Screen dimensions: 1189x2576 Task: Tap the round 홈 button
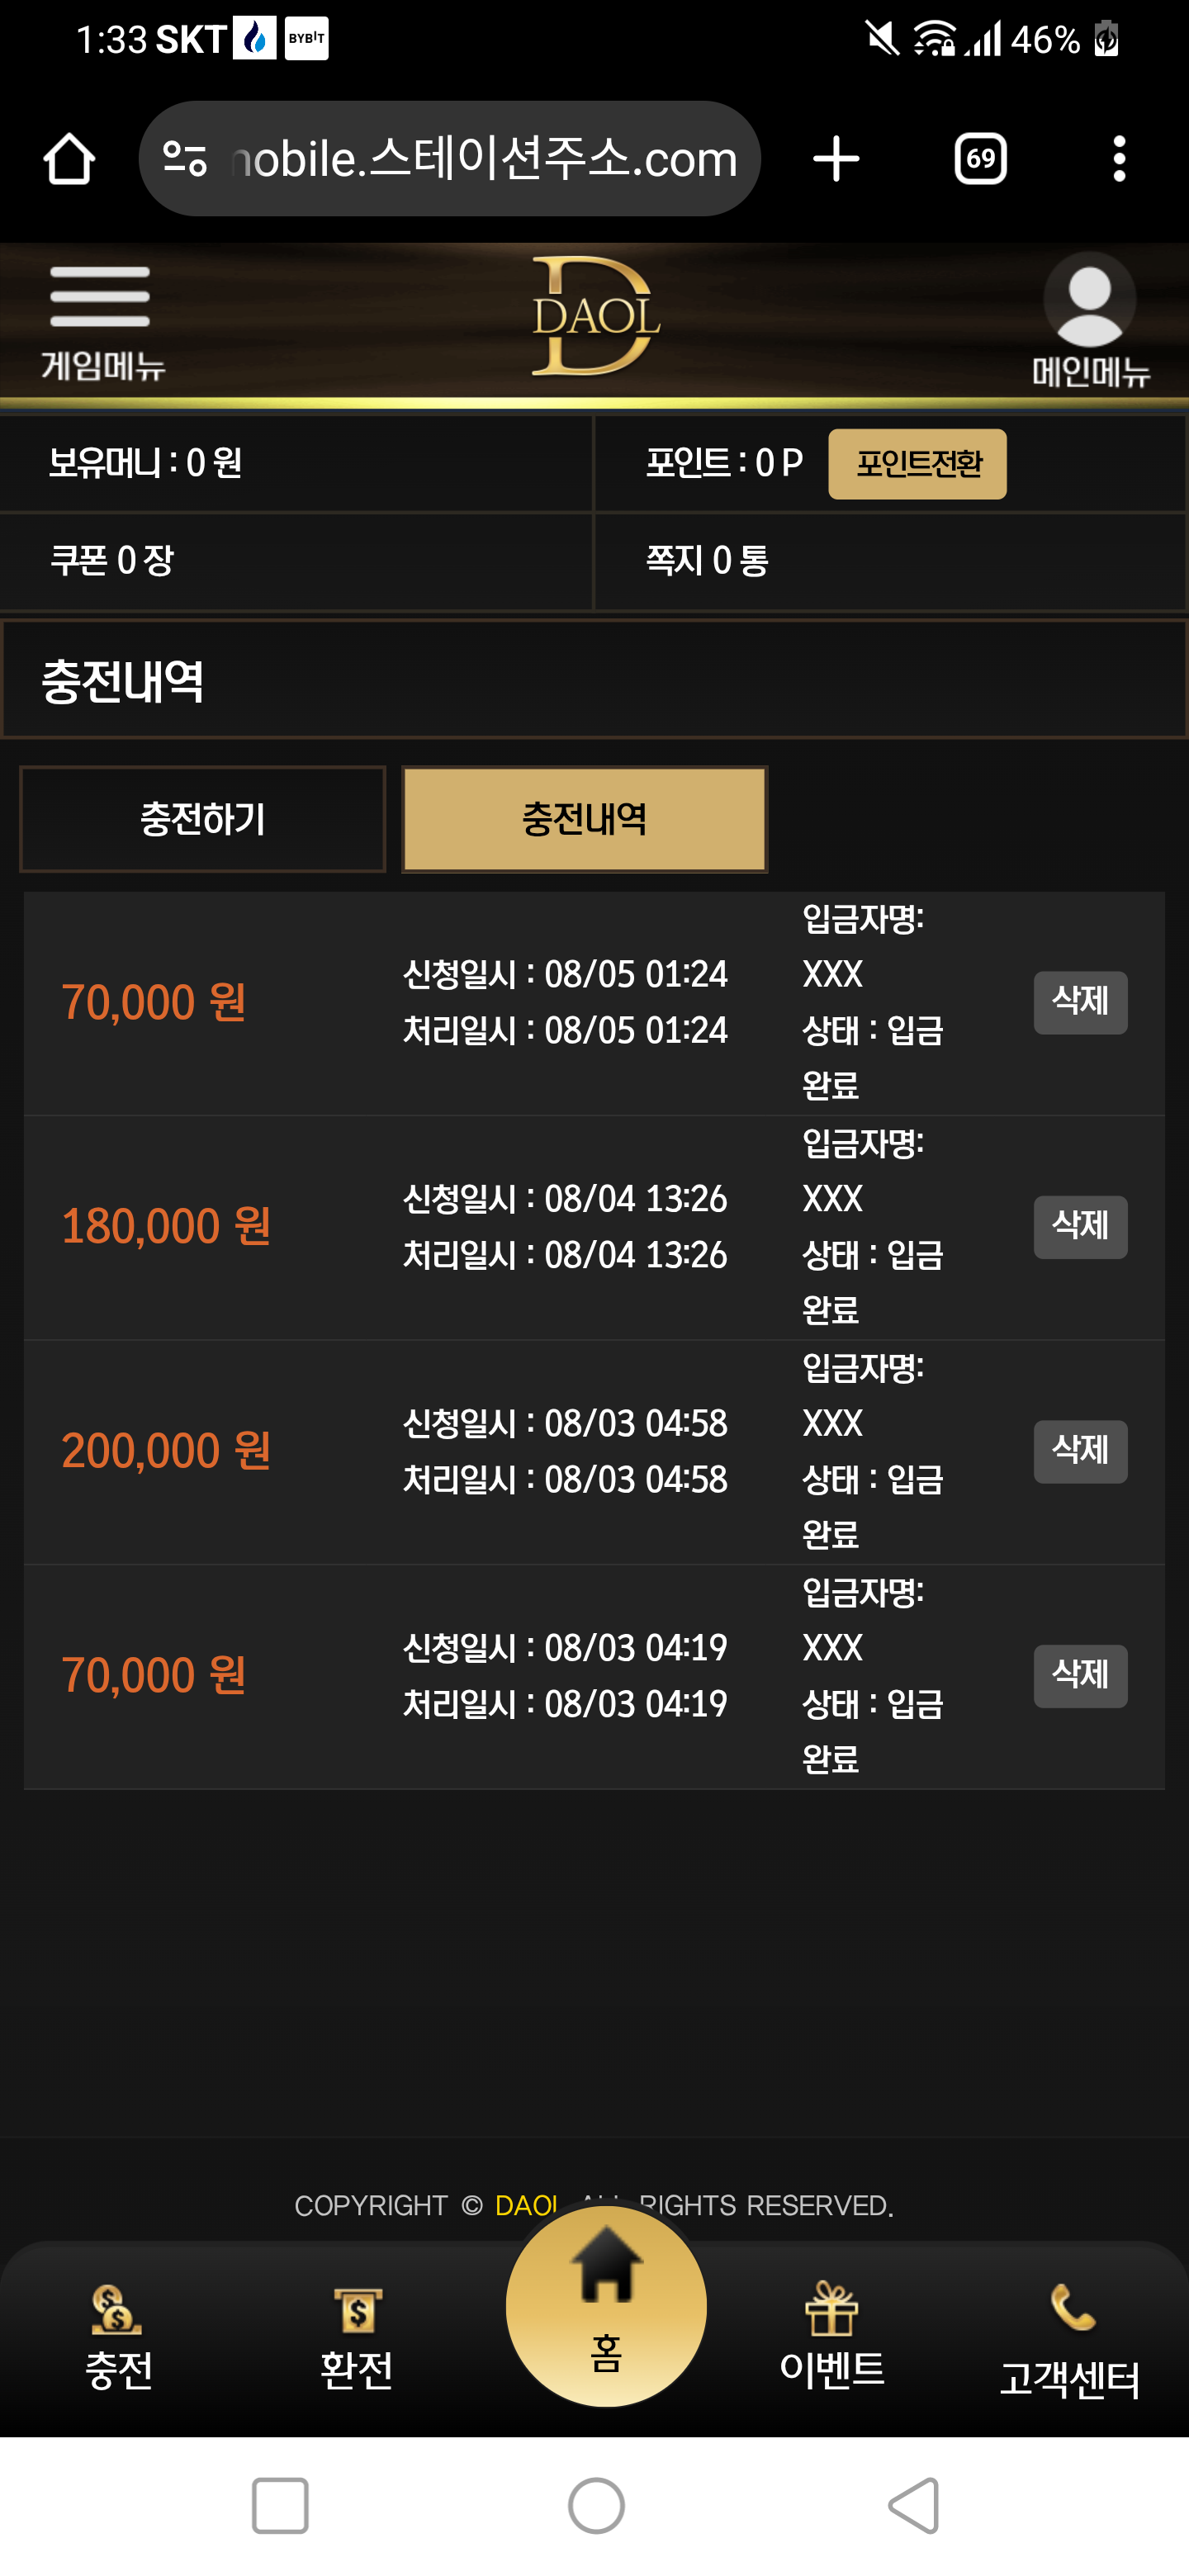pos(606,2306)
